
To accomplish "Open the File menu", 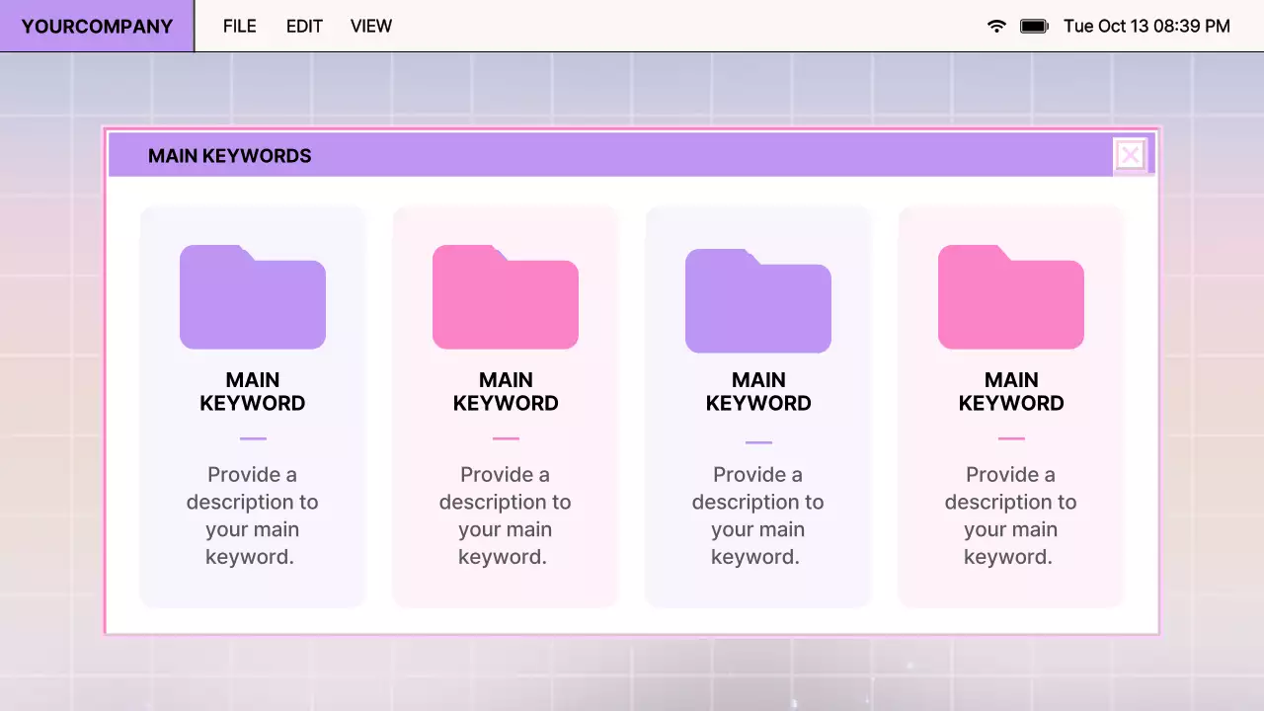I will 239,26.
